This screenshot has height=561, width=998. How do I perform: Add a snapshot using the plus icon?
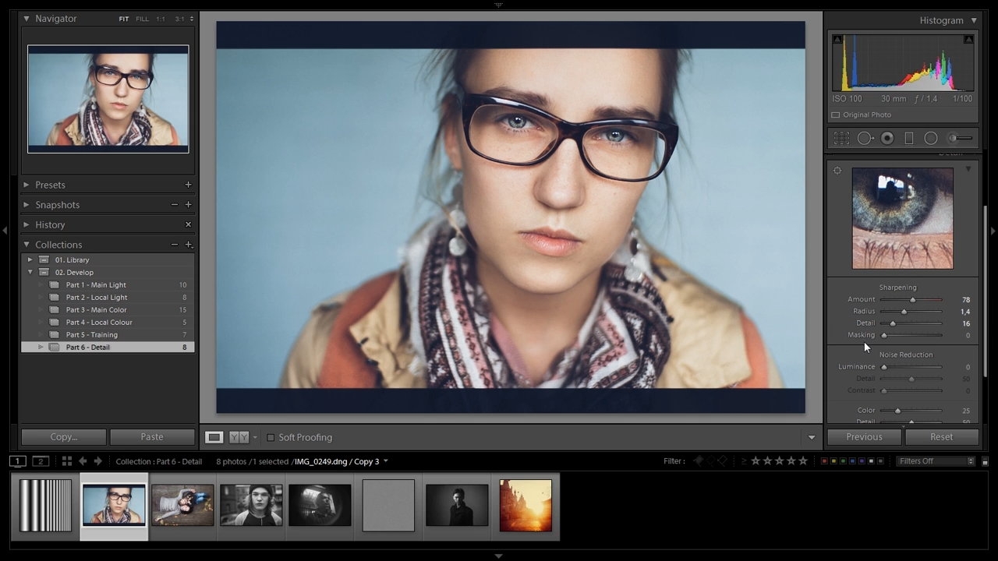[188, 205]
